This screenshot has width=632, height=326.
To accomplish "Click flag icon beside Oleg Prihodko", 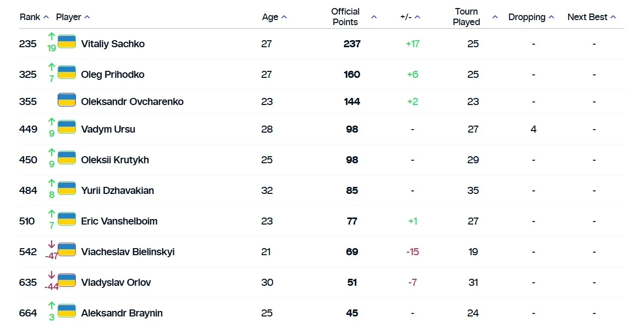I will 67,72.
